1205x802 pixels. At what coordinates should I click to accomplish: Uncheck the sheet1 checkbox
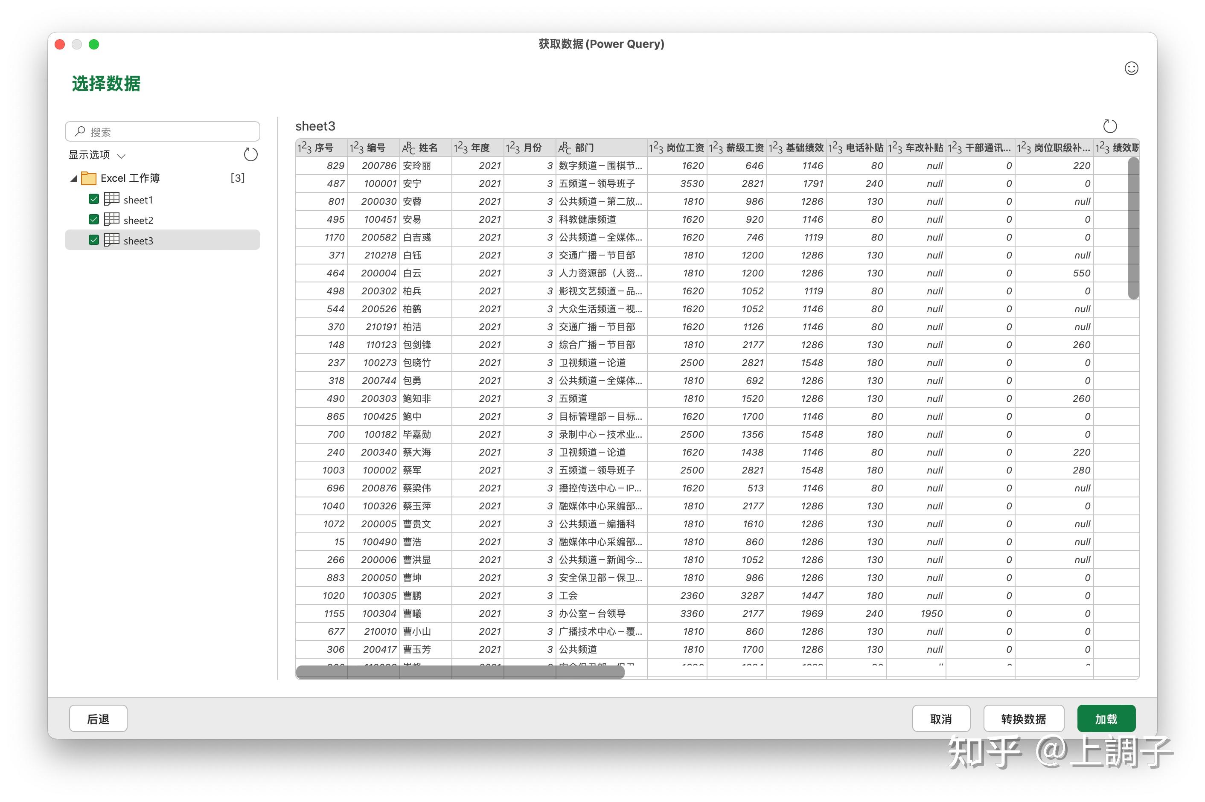(x=93, y=199)
